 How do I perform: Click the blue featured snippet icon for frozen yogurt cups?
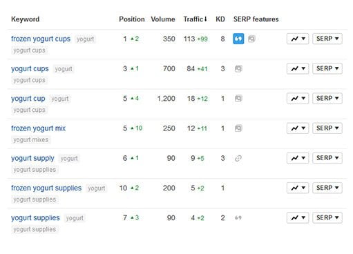coord(238,39)
